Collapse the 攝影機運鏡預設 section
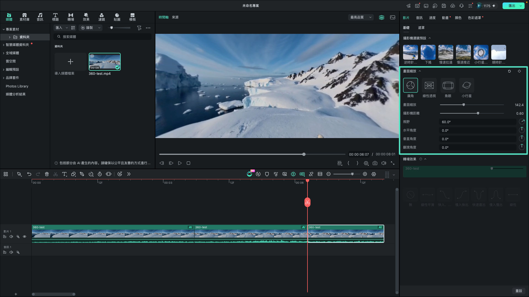Image resolution: width=529 pixels, height=297 pixels. [430, 38]
